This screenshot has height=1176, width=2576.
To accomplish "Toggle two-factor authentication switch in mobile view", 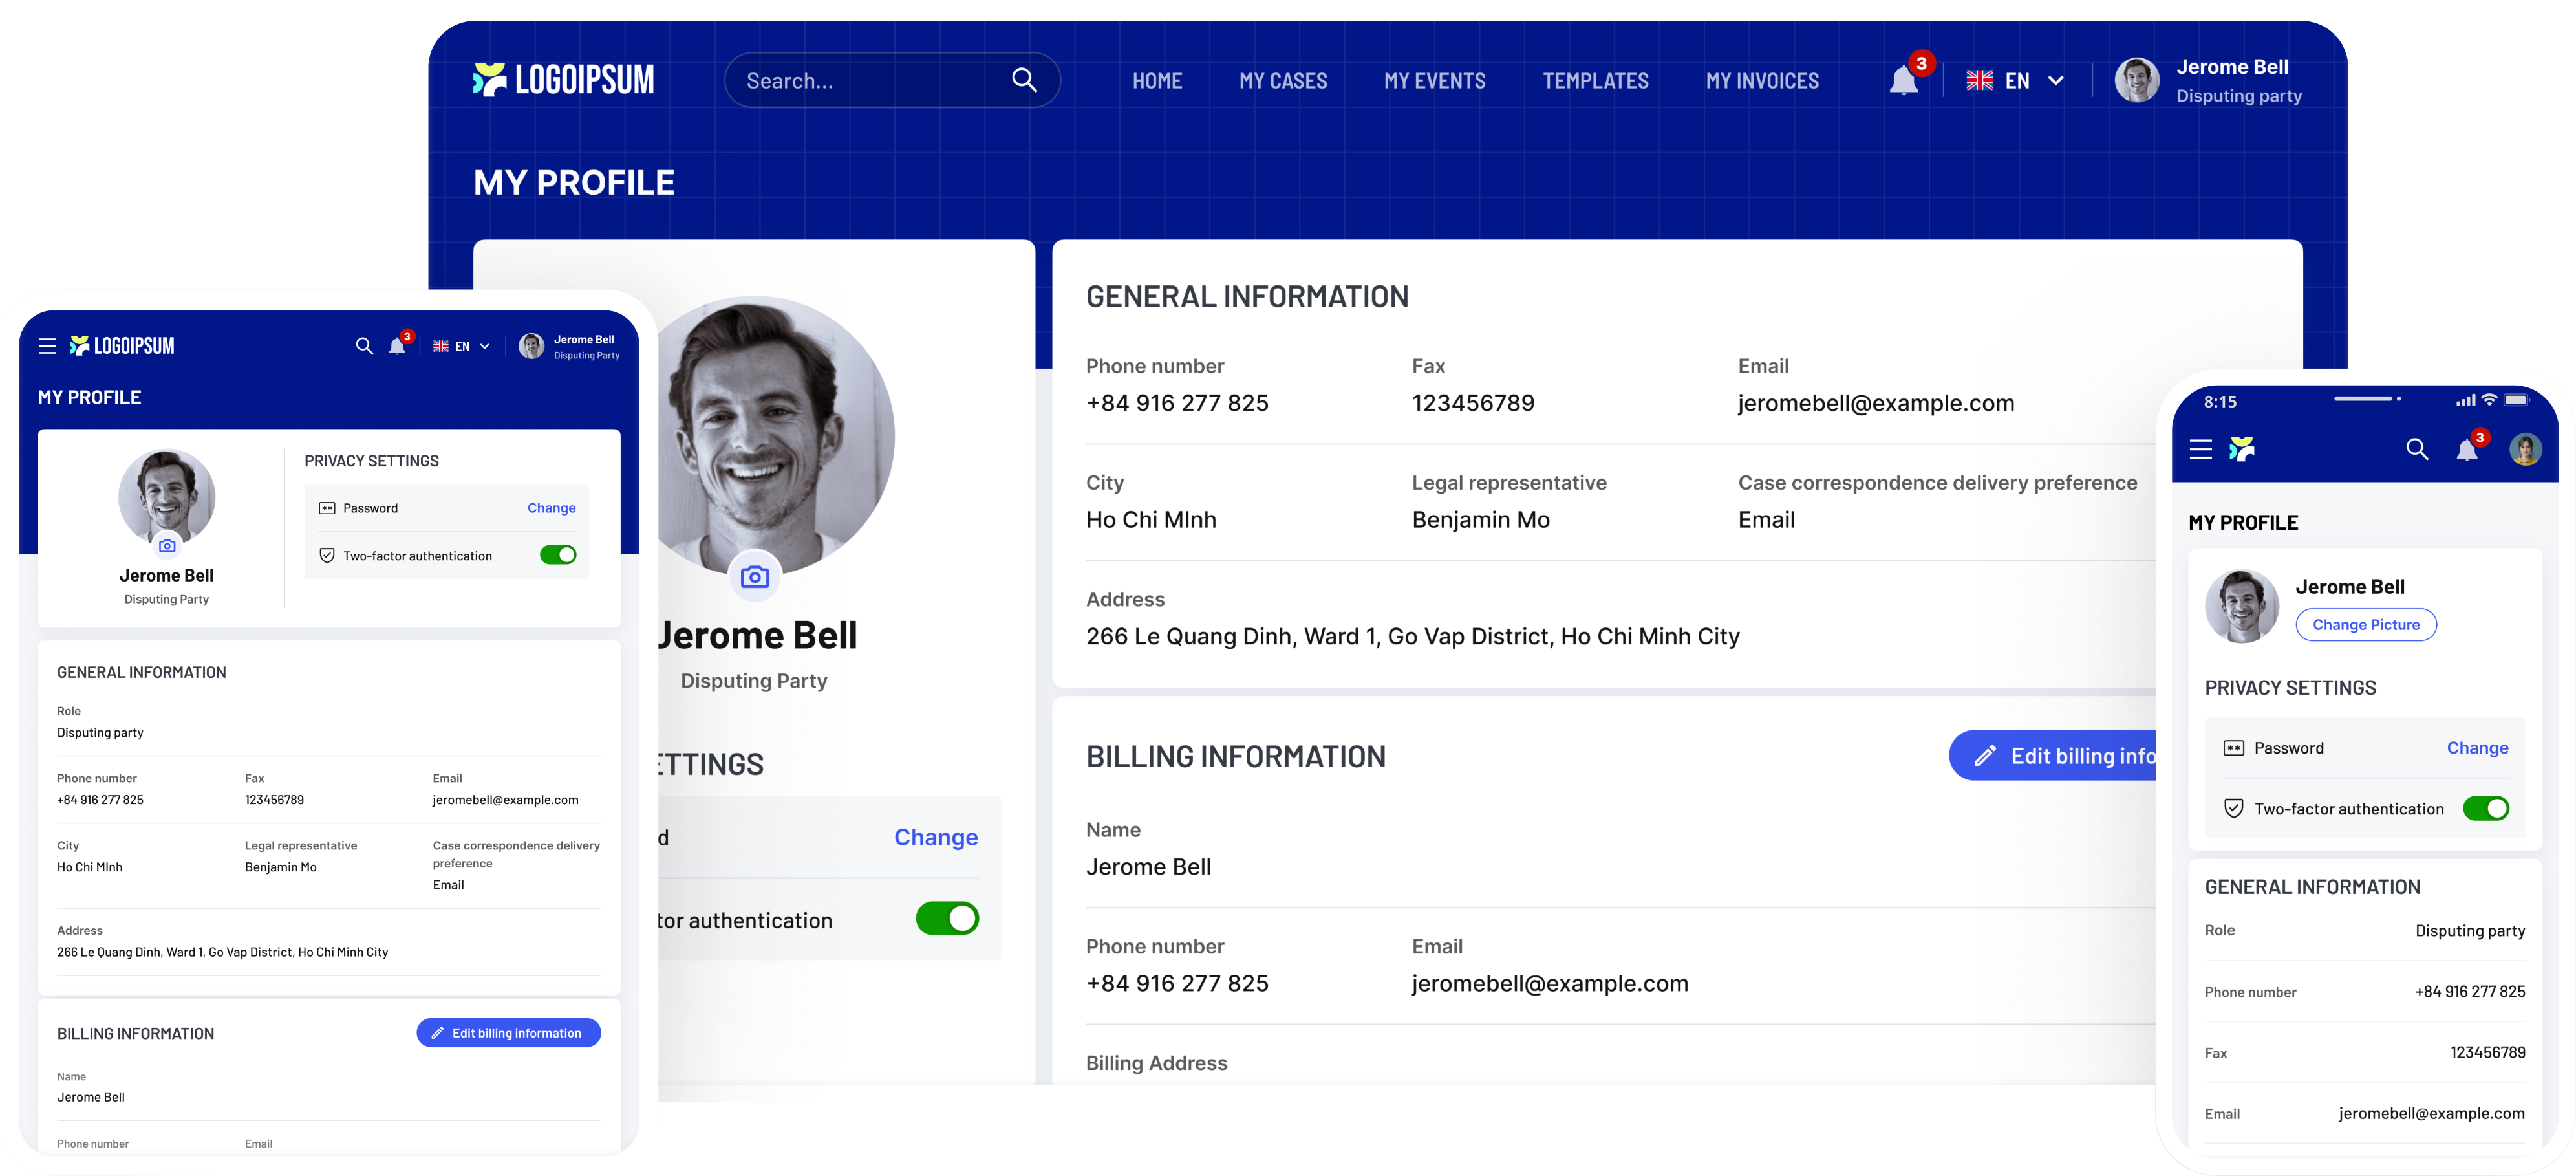I will click(2486, 808).
